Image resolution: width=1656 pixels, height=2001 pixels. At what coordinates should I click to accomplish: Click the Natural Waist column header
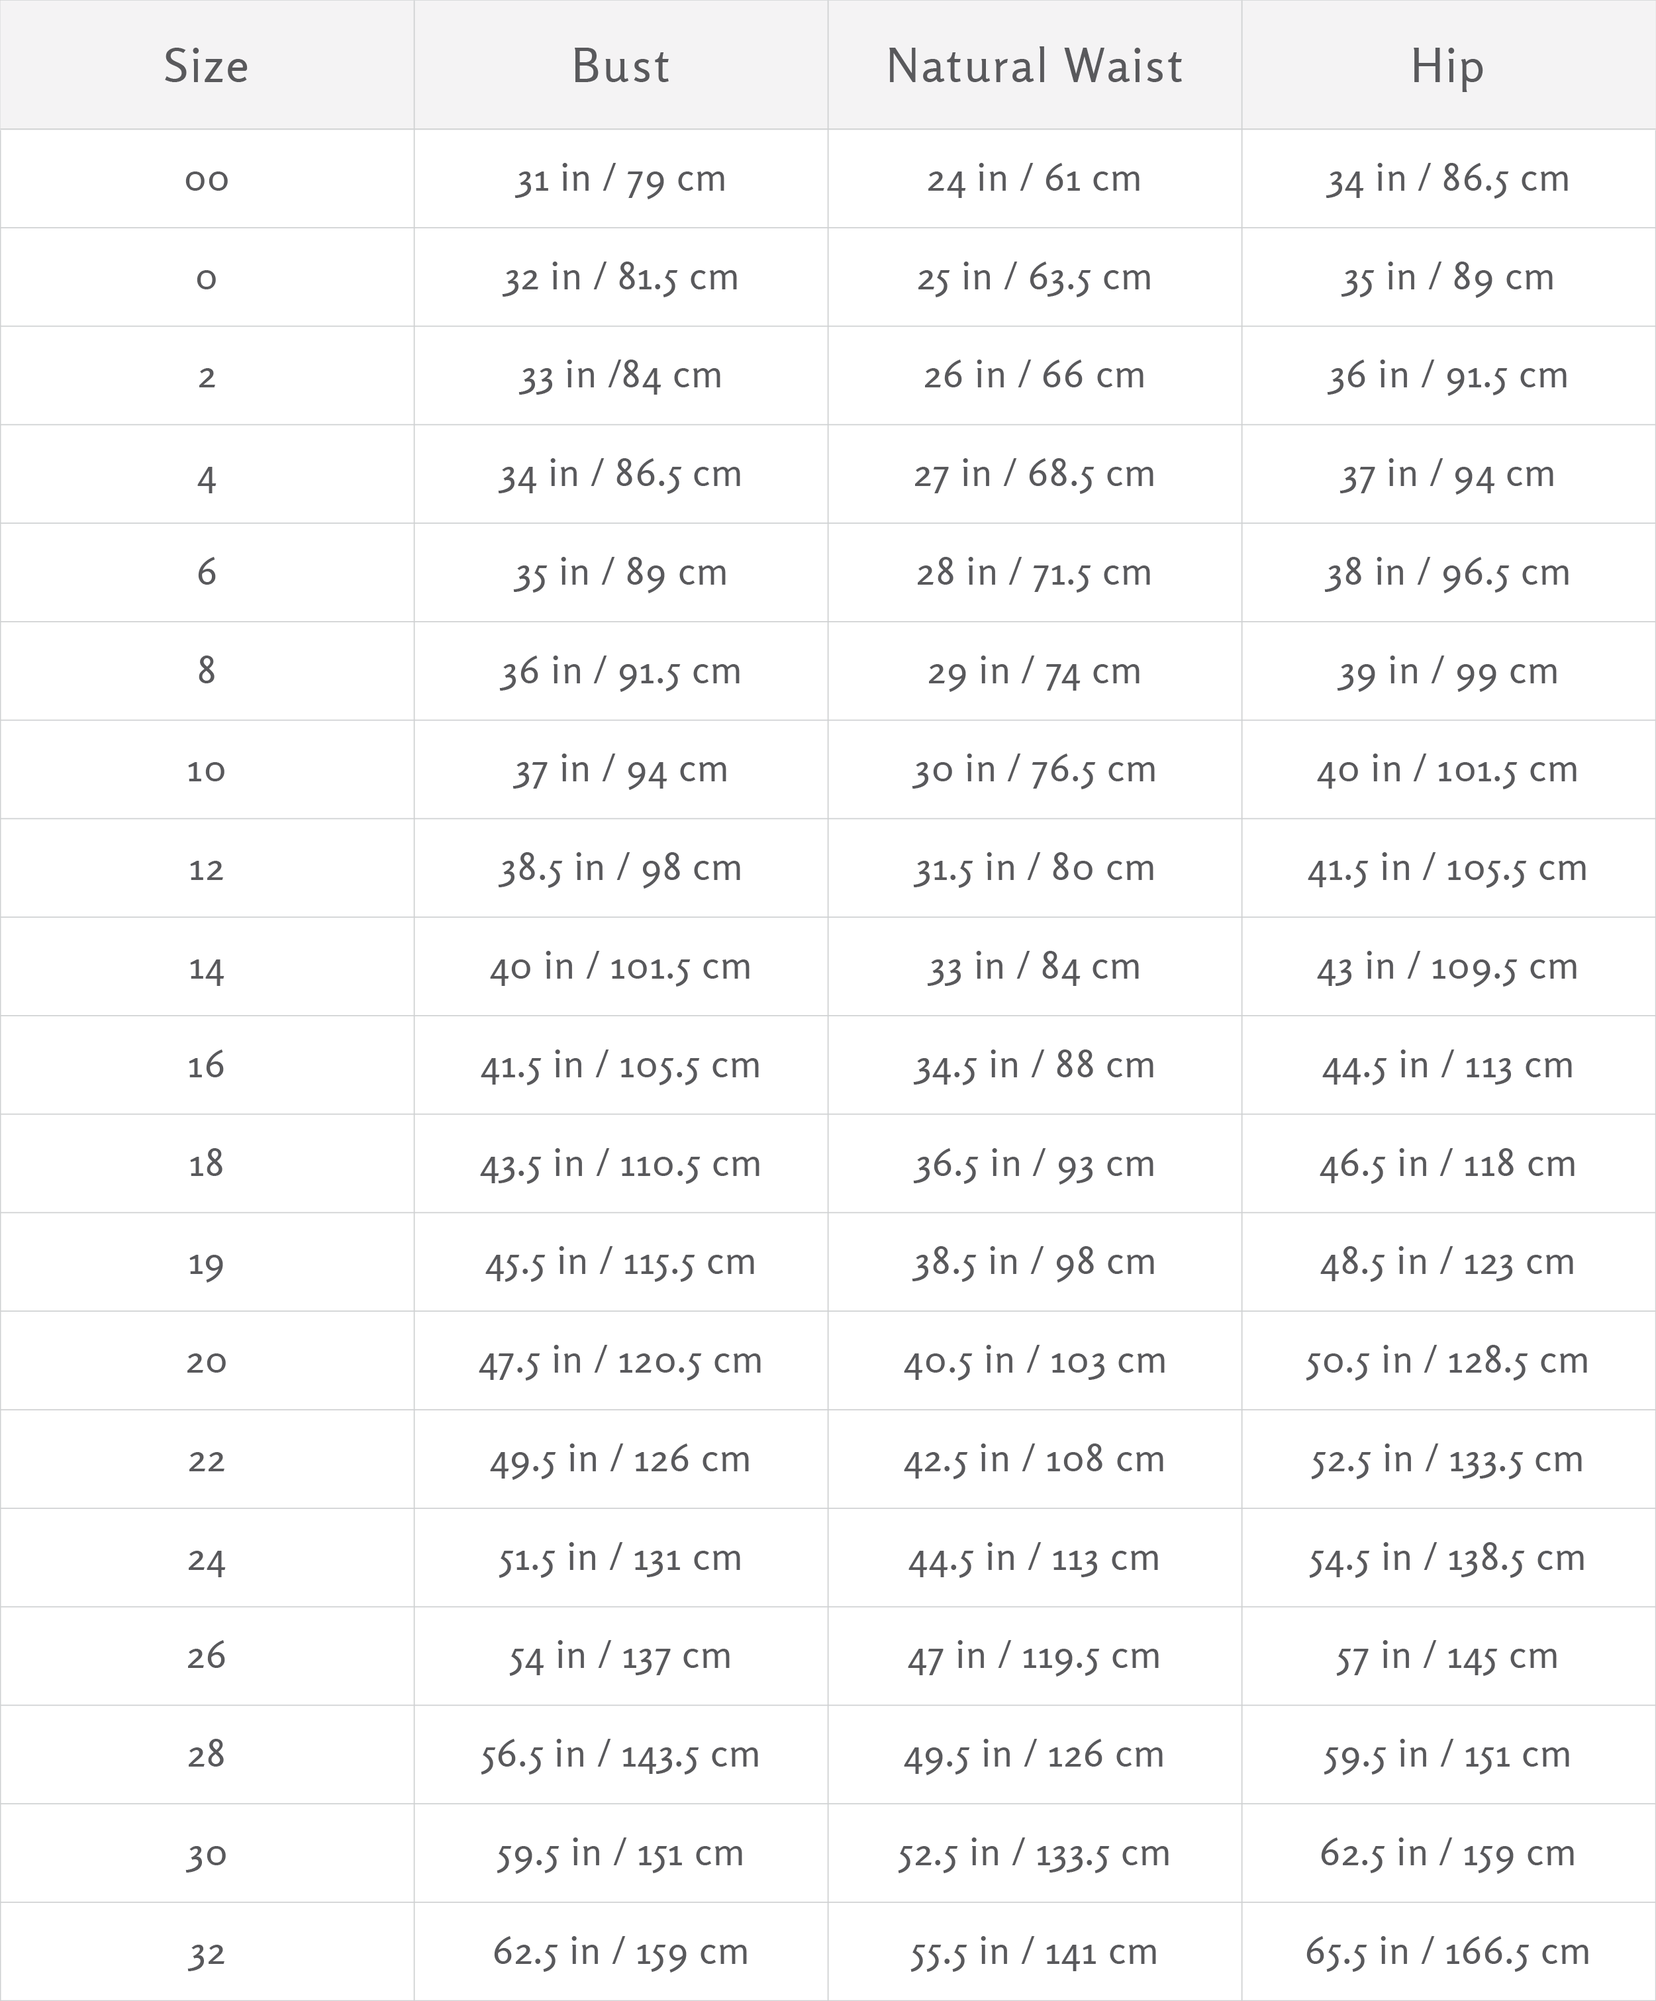coord(1034,67)
